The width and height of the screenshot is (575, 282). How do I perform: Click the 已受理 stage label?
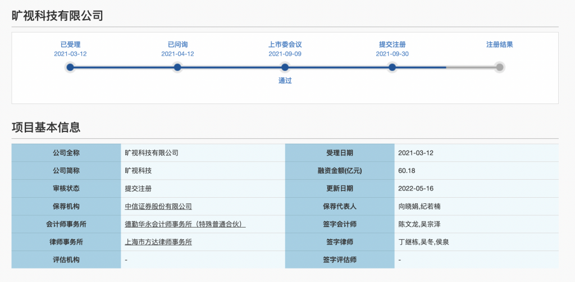click(70, 45)
